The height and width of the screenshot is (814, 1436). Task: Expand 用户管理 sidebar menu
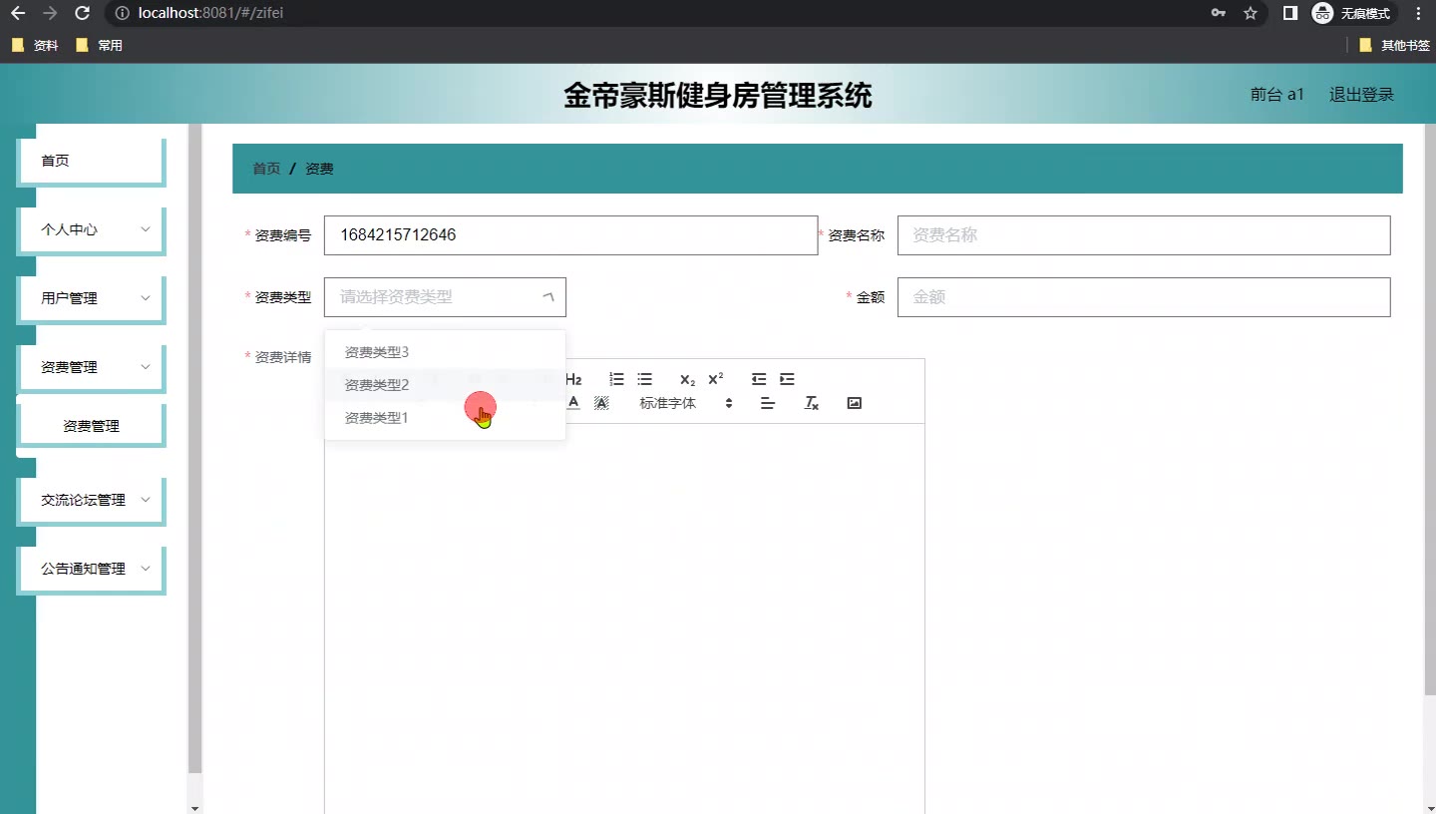point(91,298)
